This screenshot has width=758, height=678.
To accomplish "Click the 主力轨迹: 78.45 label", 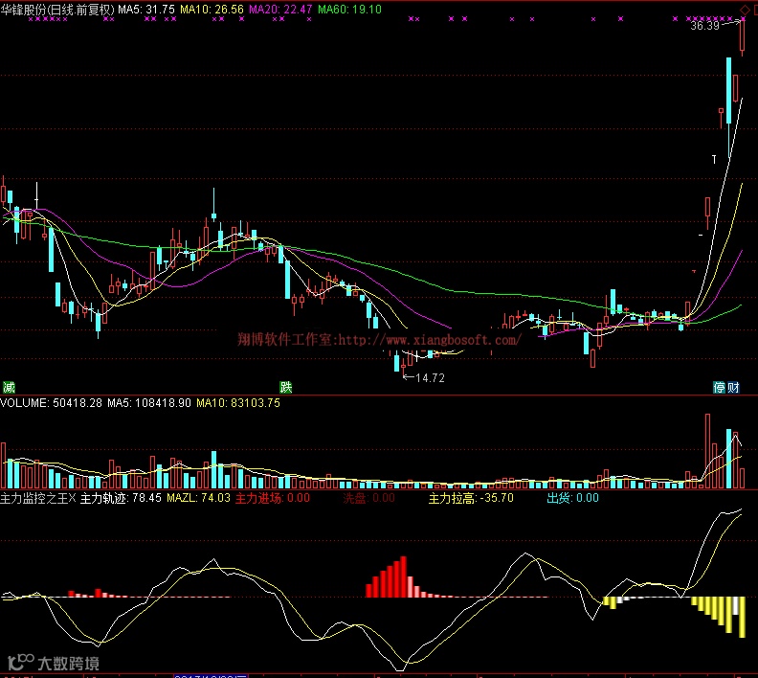I will [x=121, y=498].
